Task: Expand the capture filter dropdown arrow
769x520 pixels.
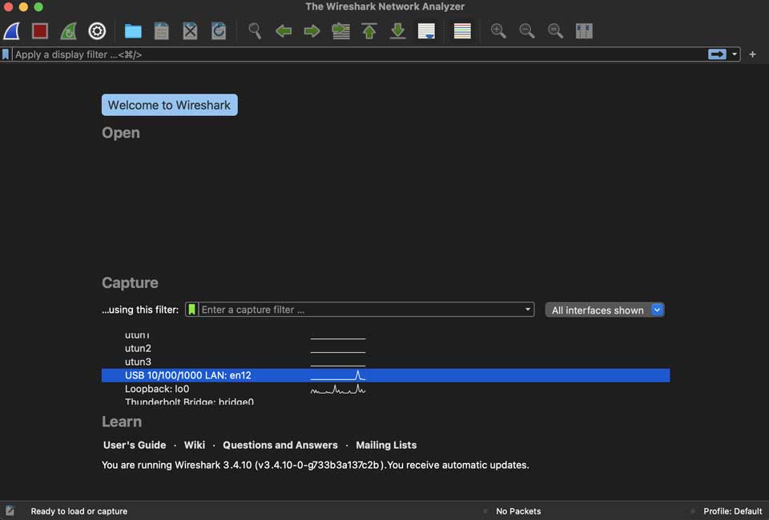Action: pos(527,310)
